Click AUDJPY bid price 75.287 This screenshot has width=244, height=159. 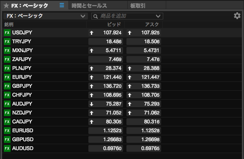(106, 104)
